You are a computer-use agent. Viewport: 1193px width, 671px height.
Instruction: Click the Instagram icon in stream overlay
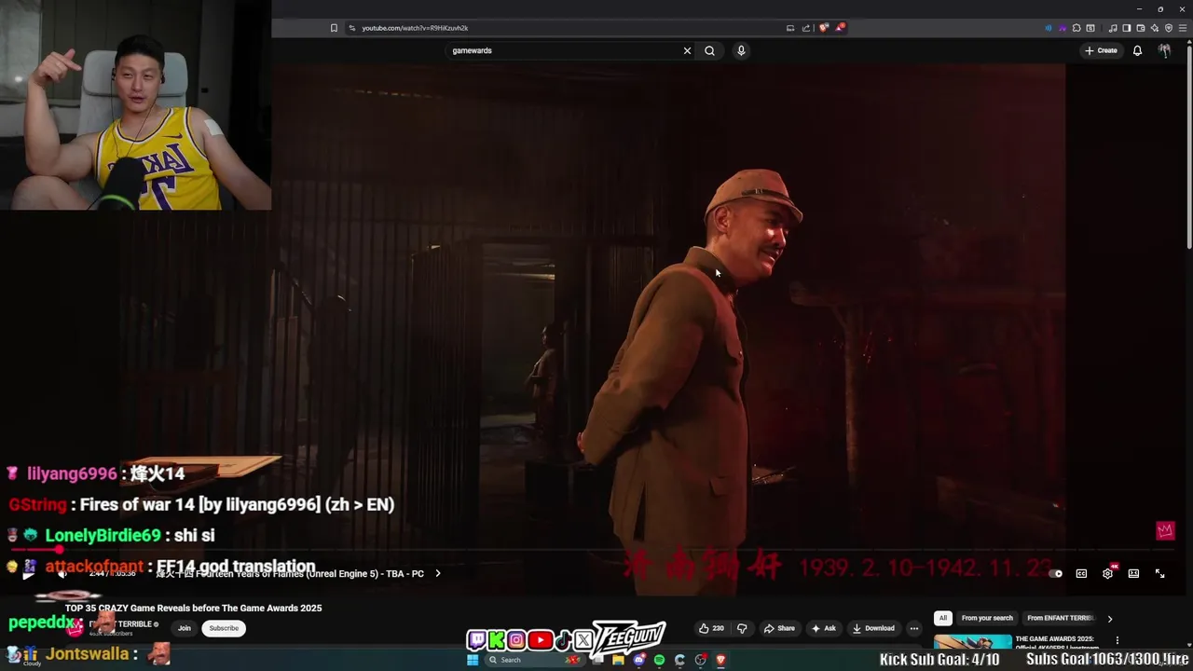click(516, 640)
